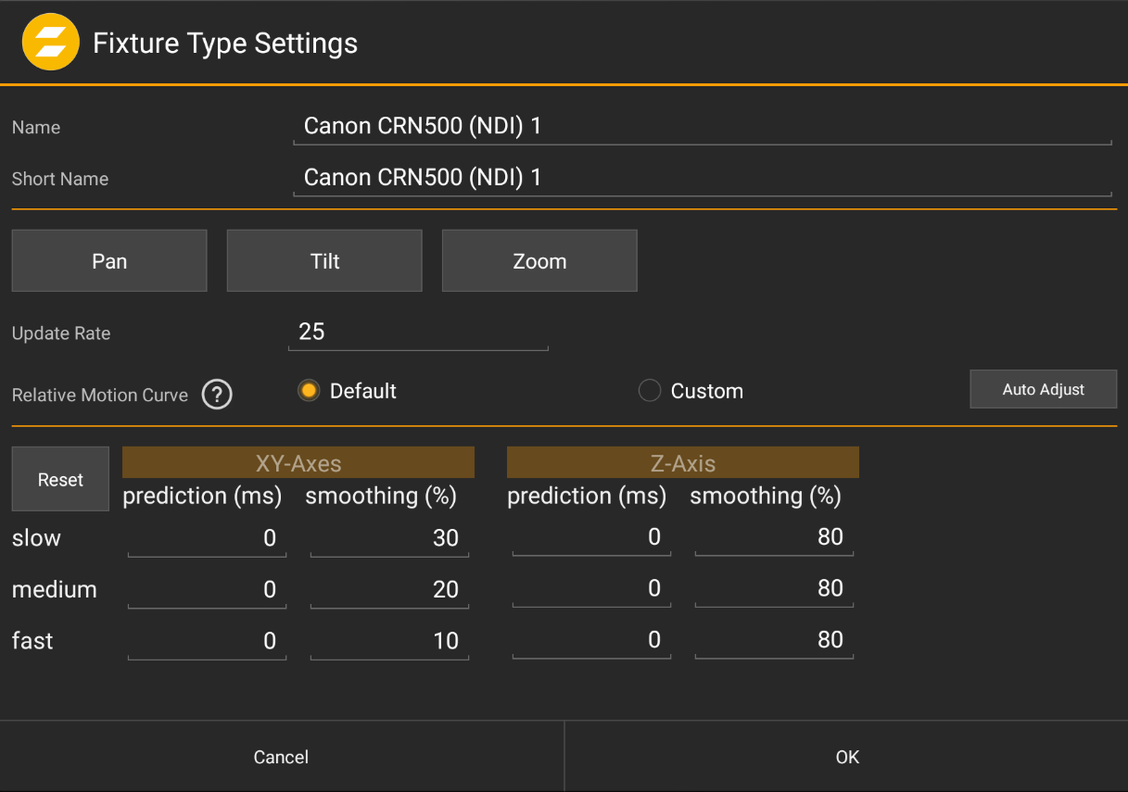The height and width of the screenshot is (792, 1128).
Task: Select the Custom motion curve option
Action: click(649, 391)
